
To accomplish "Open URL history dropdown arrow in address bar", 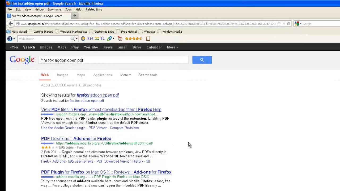I will click(x=284, y=24).
